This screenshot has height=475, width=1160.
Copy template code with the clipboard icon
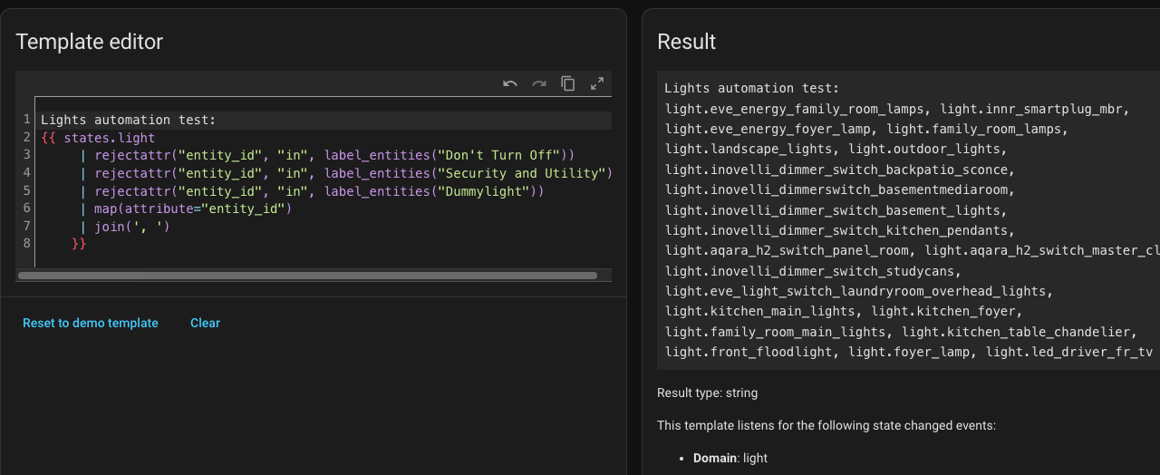(x=568, y=84)
